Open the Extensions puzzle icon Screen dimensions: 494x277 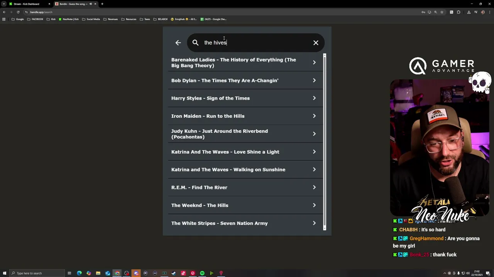point(458,12)
